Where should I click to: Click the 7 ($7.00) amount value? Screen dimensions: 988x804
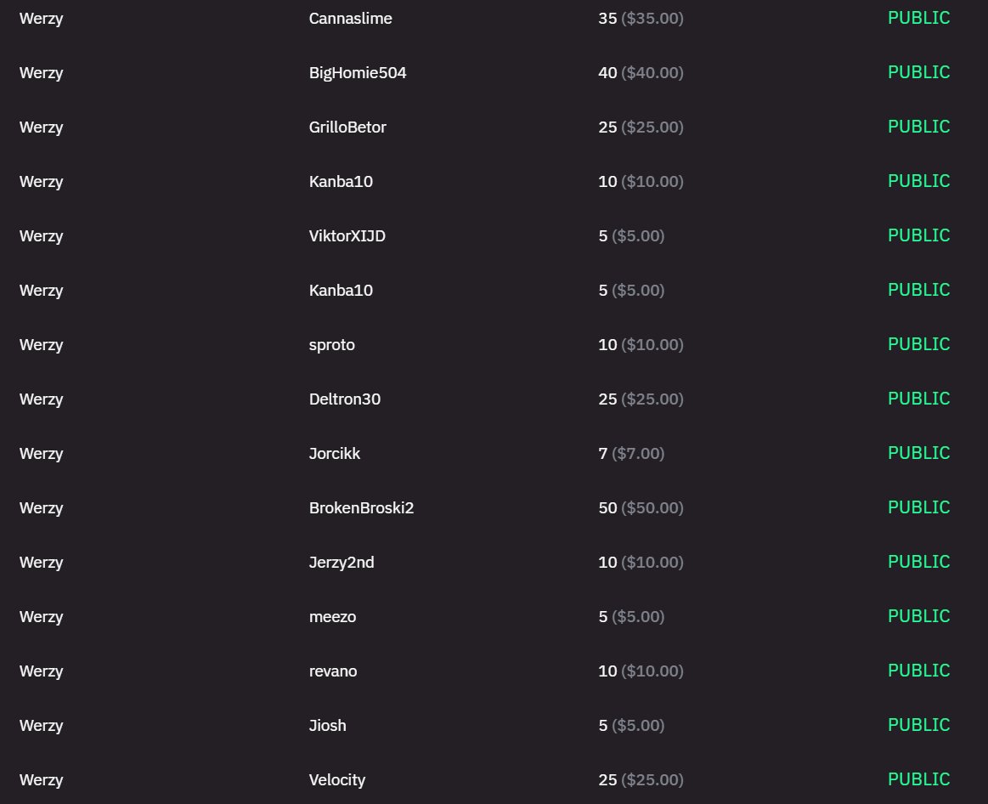pos(631,453)
